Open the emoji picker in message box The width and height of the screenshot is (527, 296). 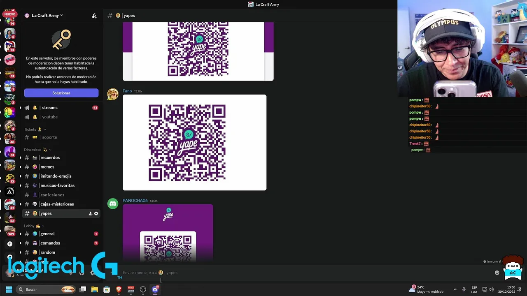pyautogui.click(x=497, y=273)
